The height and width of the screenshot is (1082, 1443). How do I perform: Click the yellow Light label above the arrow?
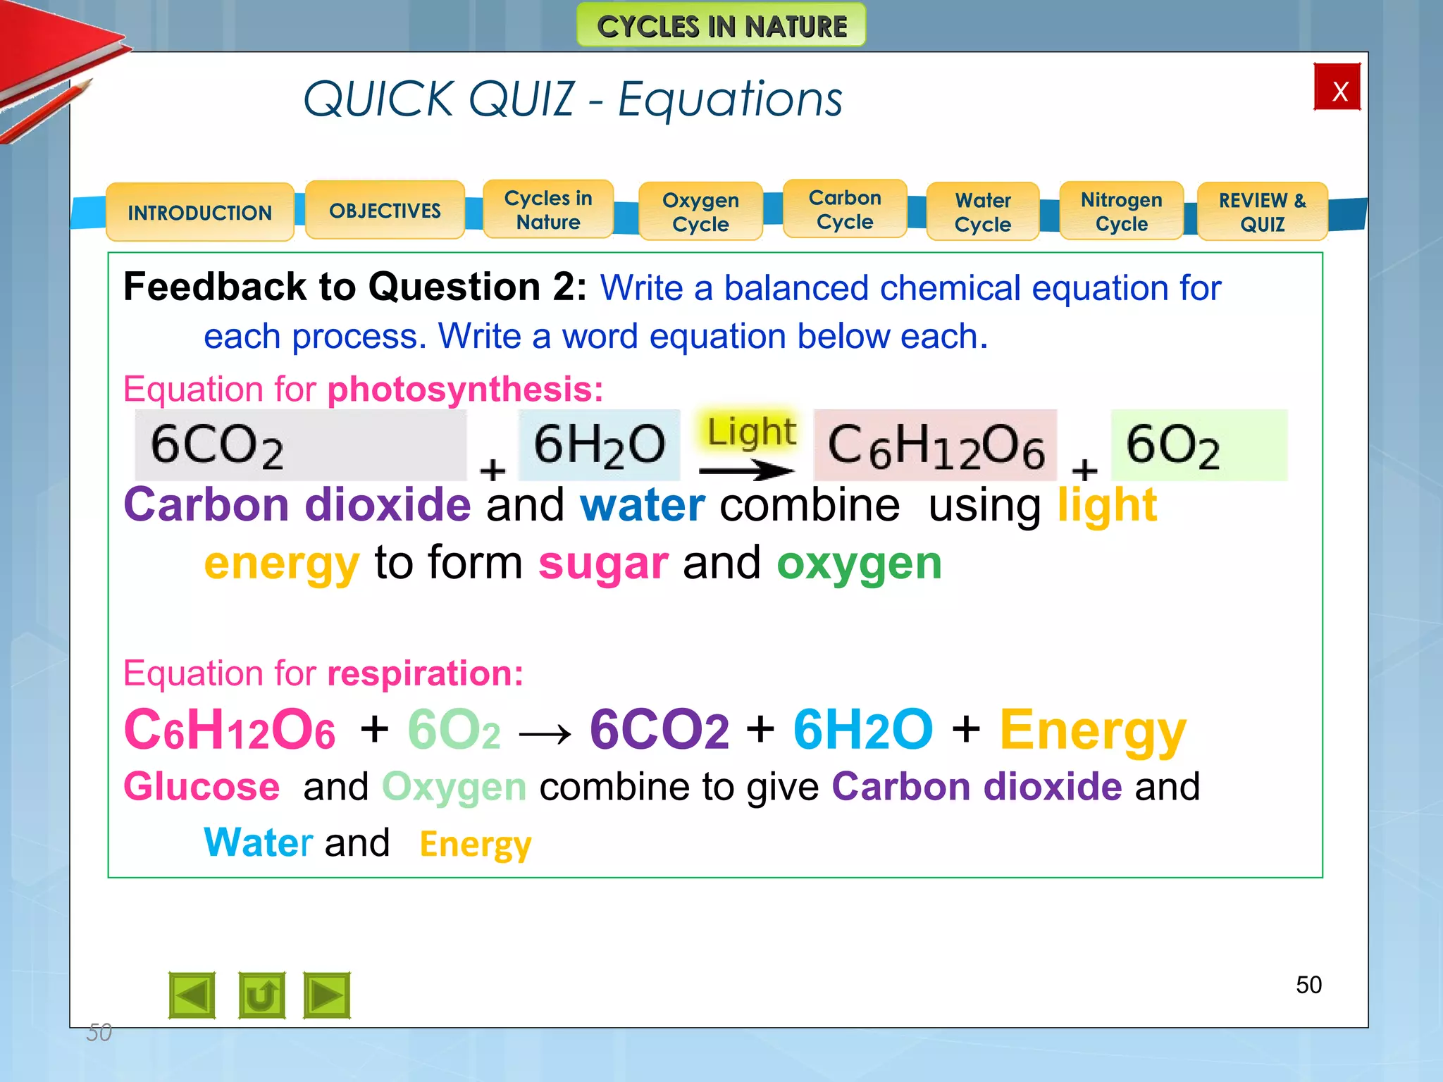point(751,431)
